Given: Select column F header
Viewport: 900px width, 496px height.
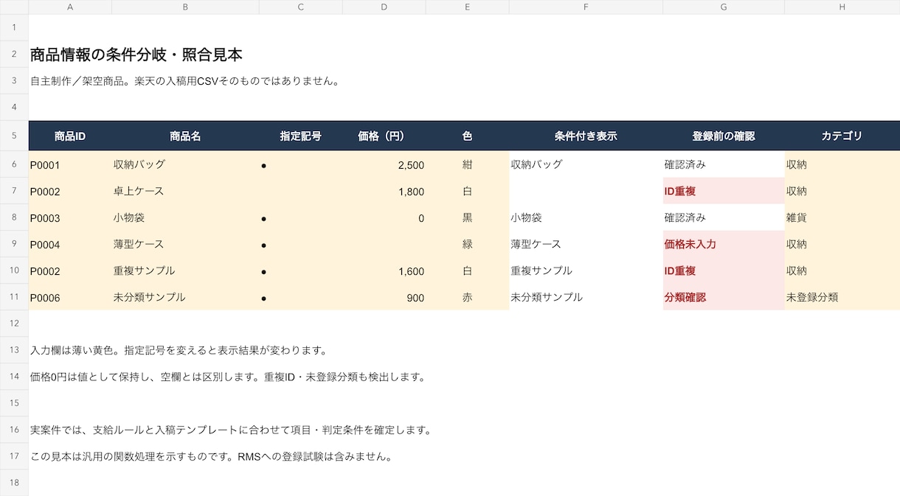Looking at the screenshot, I should coord(586,7).
